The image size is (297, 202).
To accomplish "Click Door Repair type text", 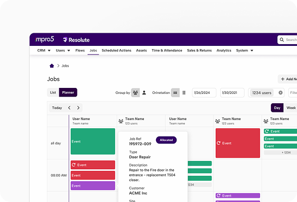I will pyautogui.click(x=140, y=157).
